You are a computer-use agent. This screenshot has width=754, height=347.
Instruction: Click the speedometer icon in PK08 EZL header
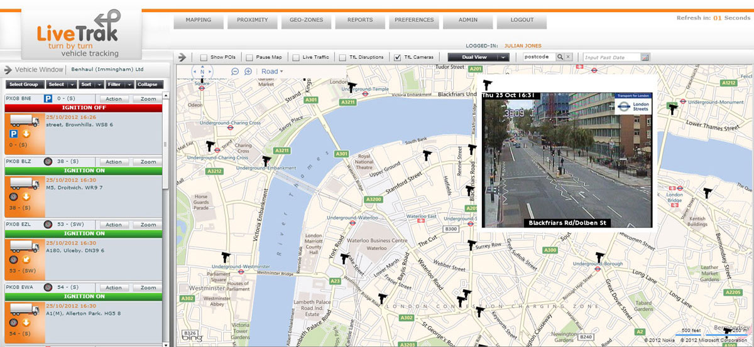pos(47,225)
